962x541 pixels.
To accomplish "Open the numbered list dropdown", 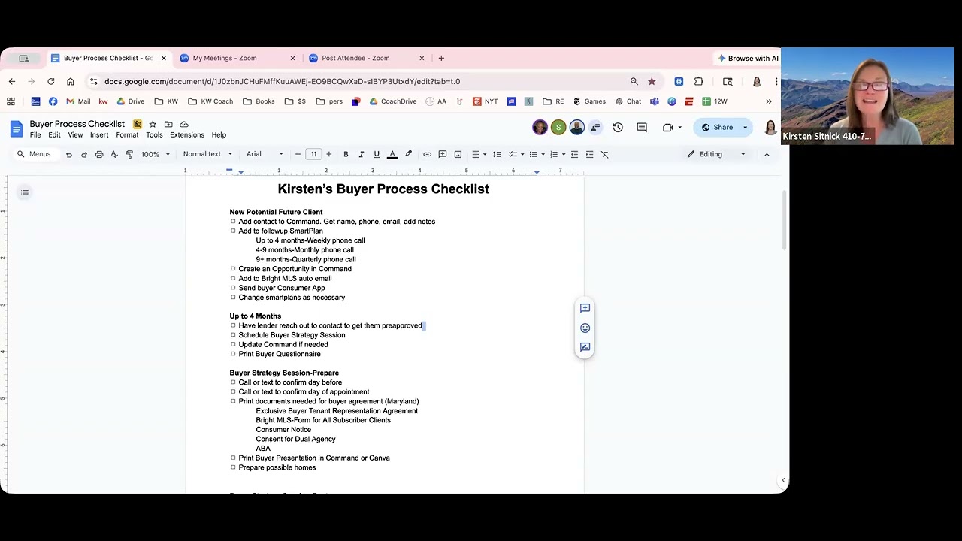I will pyautogui.click(x=557, y=154).
